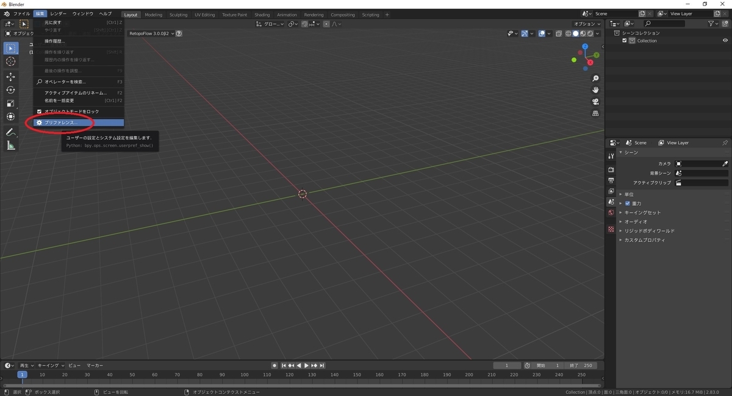Toggle X-ray view icon
Screen dimensions: 732x396
pos(559,34)
